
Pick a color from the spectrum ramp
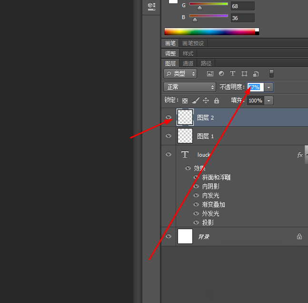click(209, 31)
